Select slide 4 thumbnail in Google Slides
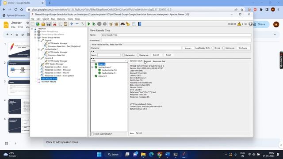 point(19,106)
